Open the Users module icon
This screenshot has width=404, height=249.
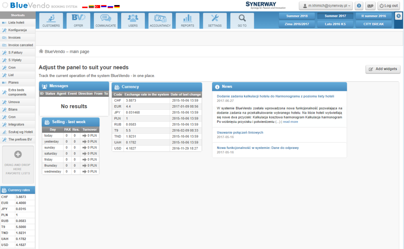click(x=133, y=21)
